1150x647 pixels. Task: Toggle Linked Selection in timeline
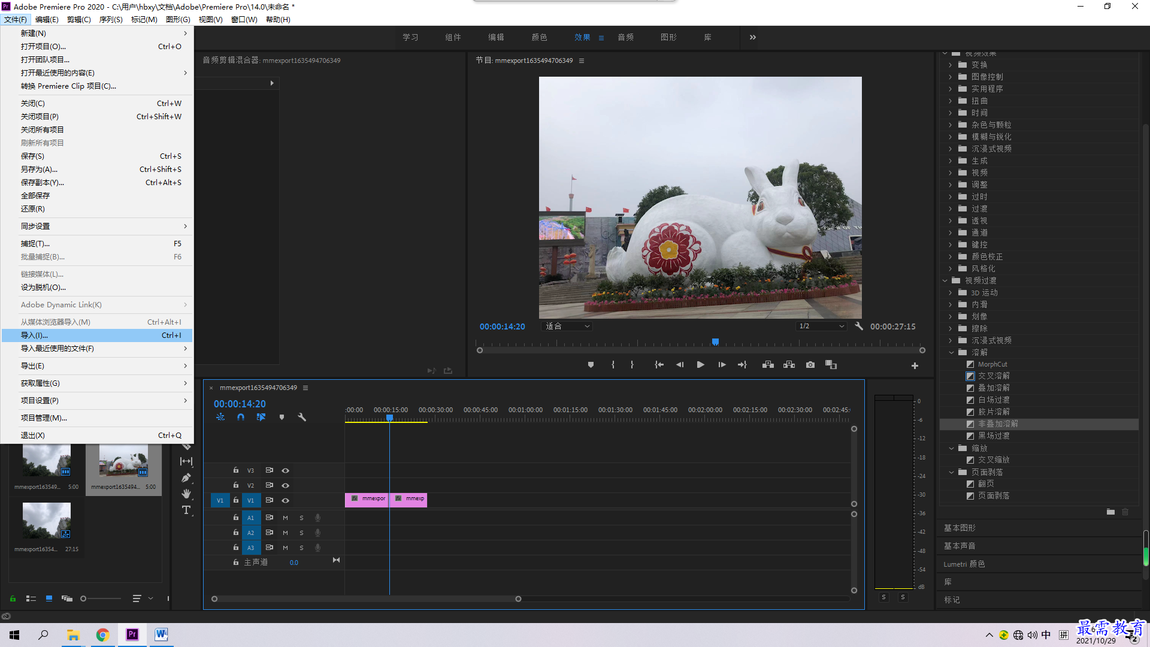261,417
